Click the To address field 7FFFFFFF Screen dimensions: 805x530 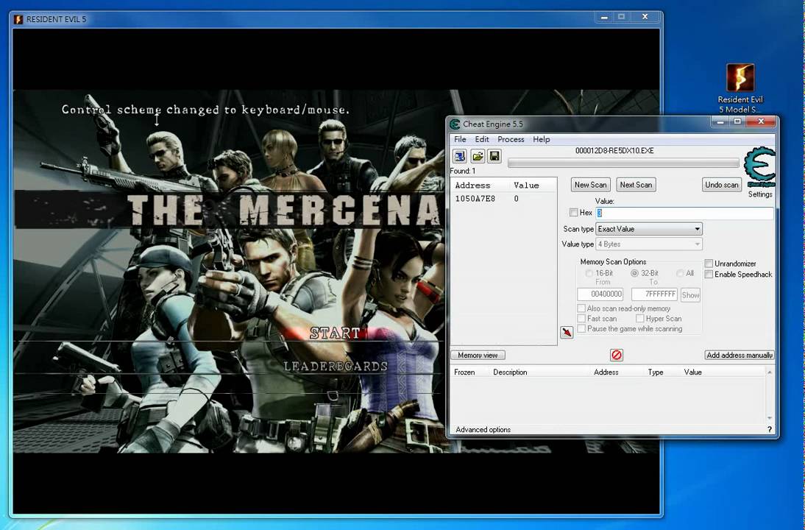pos(654,294)
